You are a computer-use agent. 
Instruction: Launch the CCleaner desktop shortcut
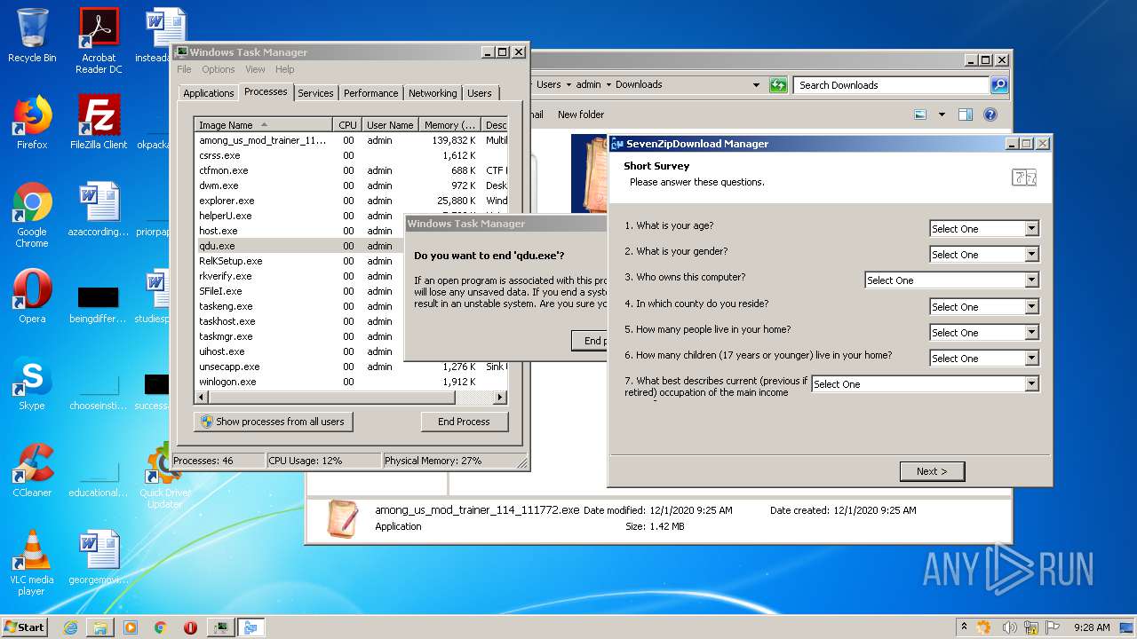tap(32, 470)
